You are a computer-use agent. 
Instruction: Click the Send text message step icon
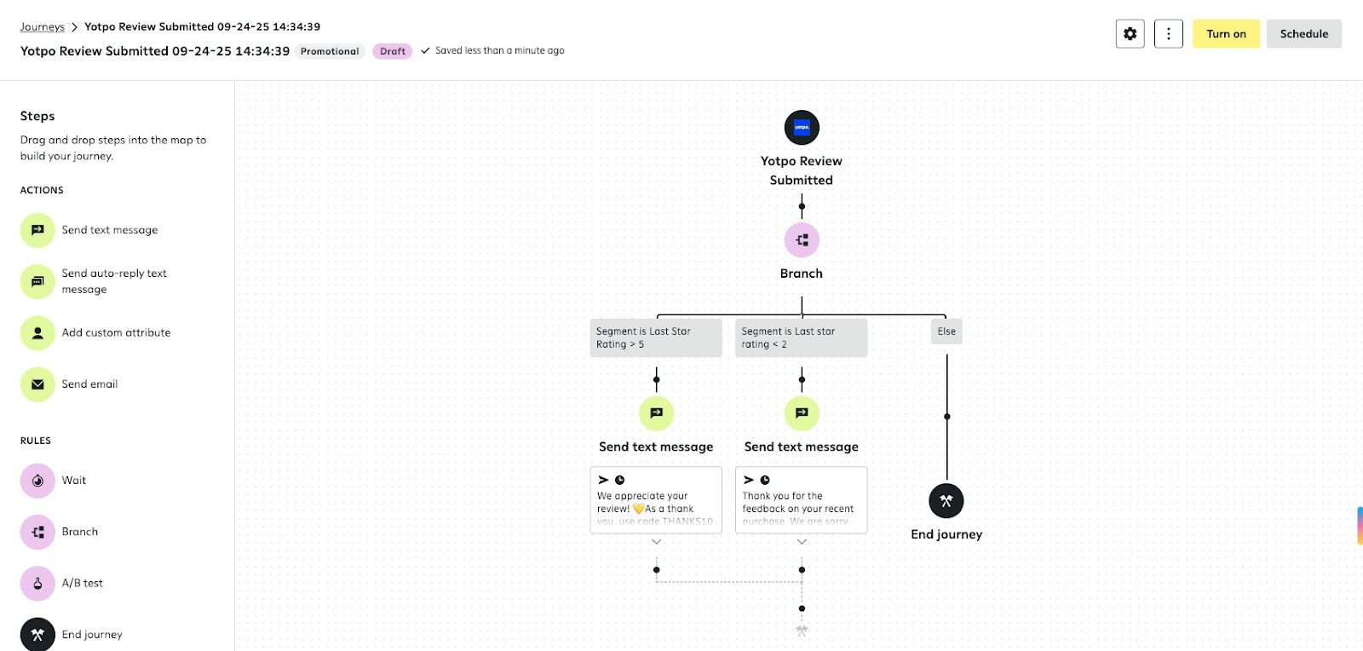(37, 230)
